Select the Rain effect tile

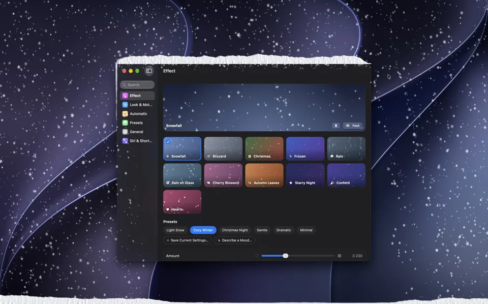[346, 149]
